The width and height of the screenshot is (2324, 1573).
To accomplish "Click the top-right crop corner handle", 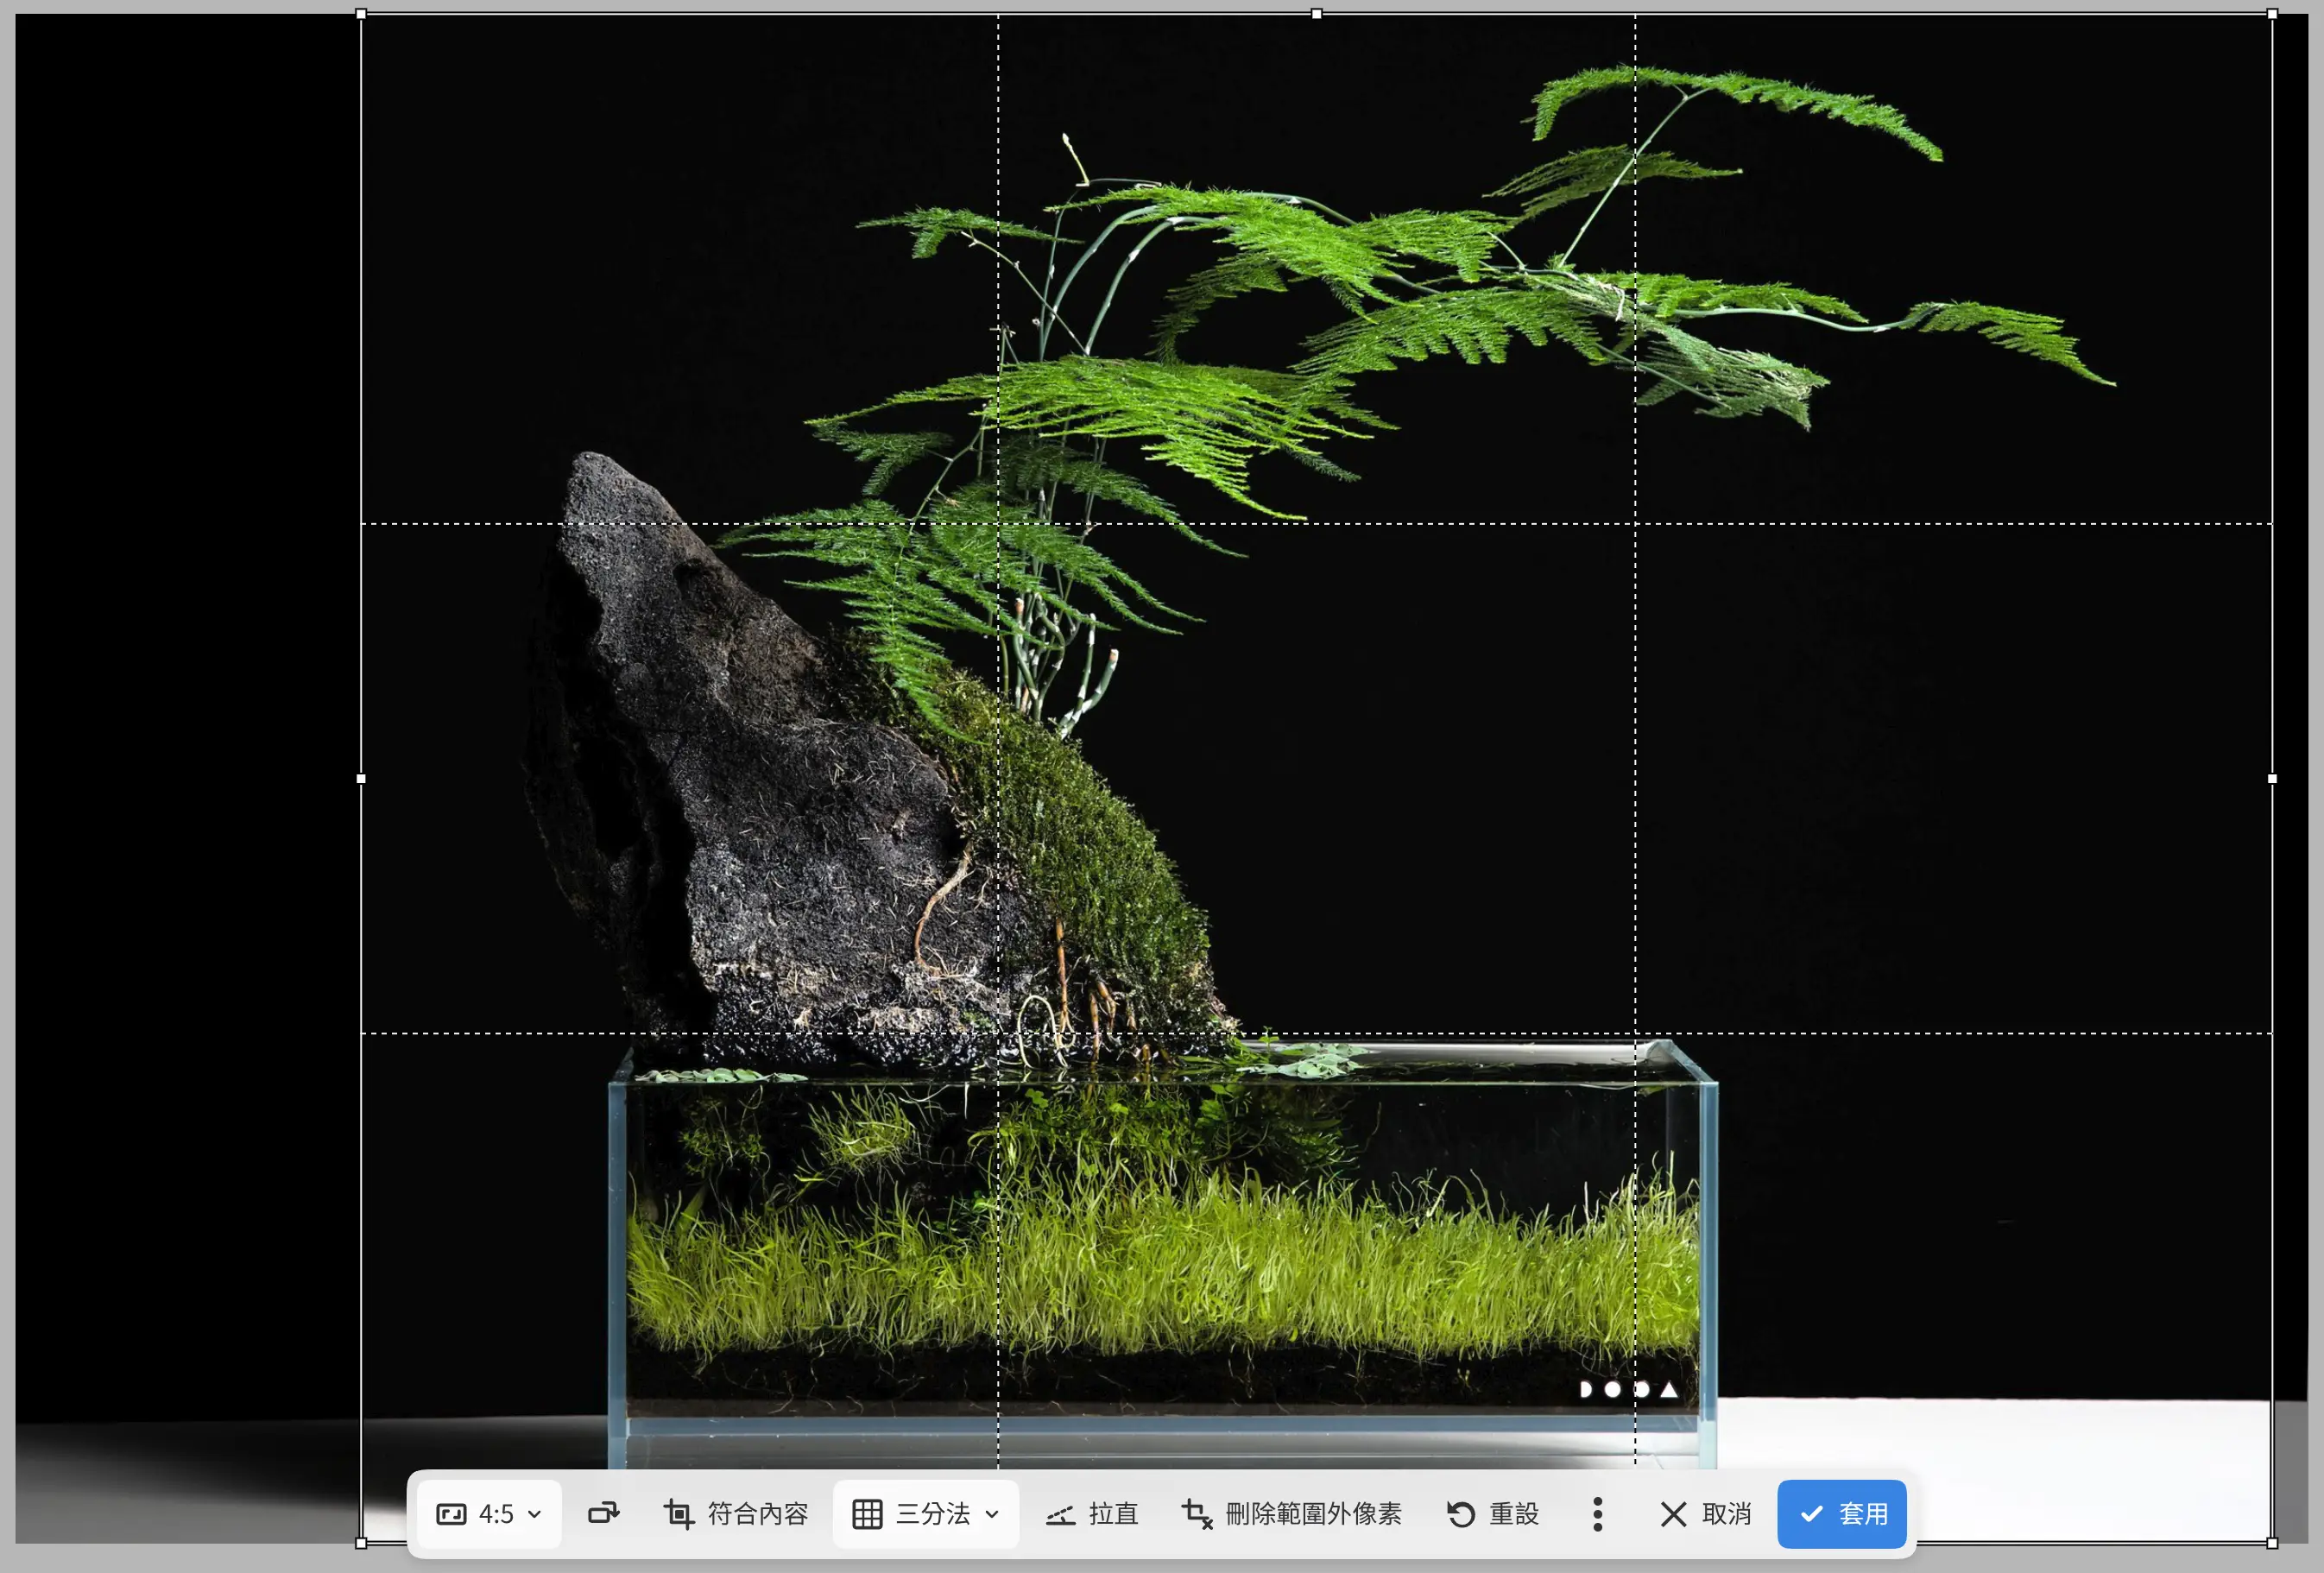I will point(2272,14).
